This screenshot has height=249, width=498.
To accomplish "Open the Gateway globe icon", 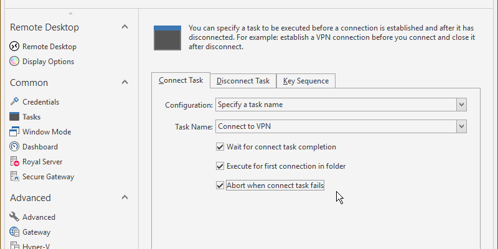I will tap(15, 232).
